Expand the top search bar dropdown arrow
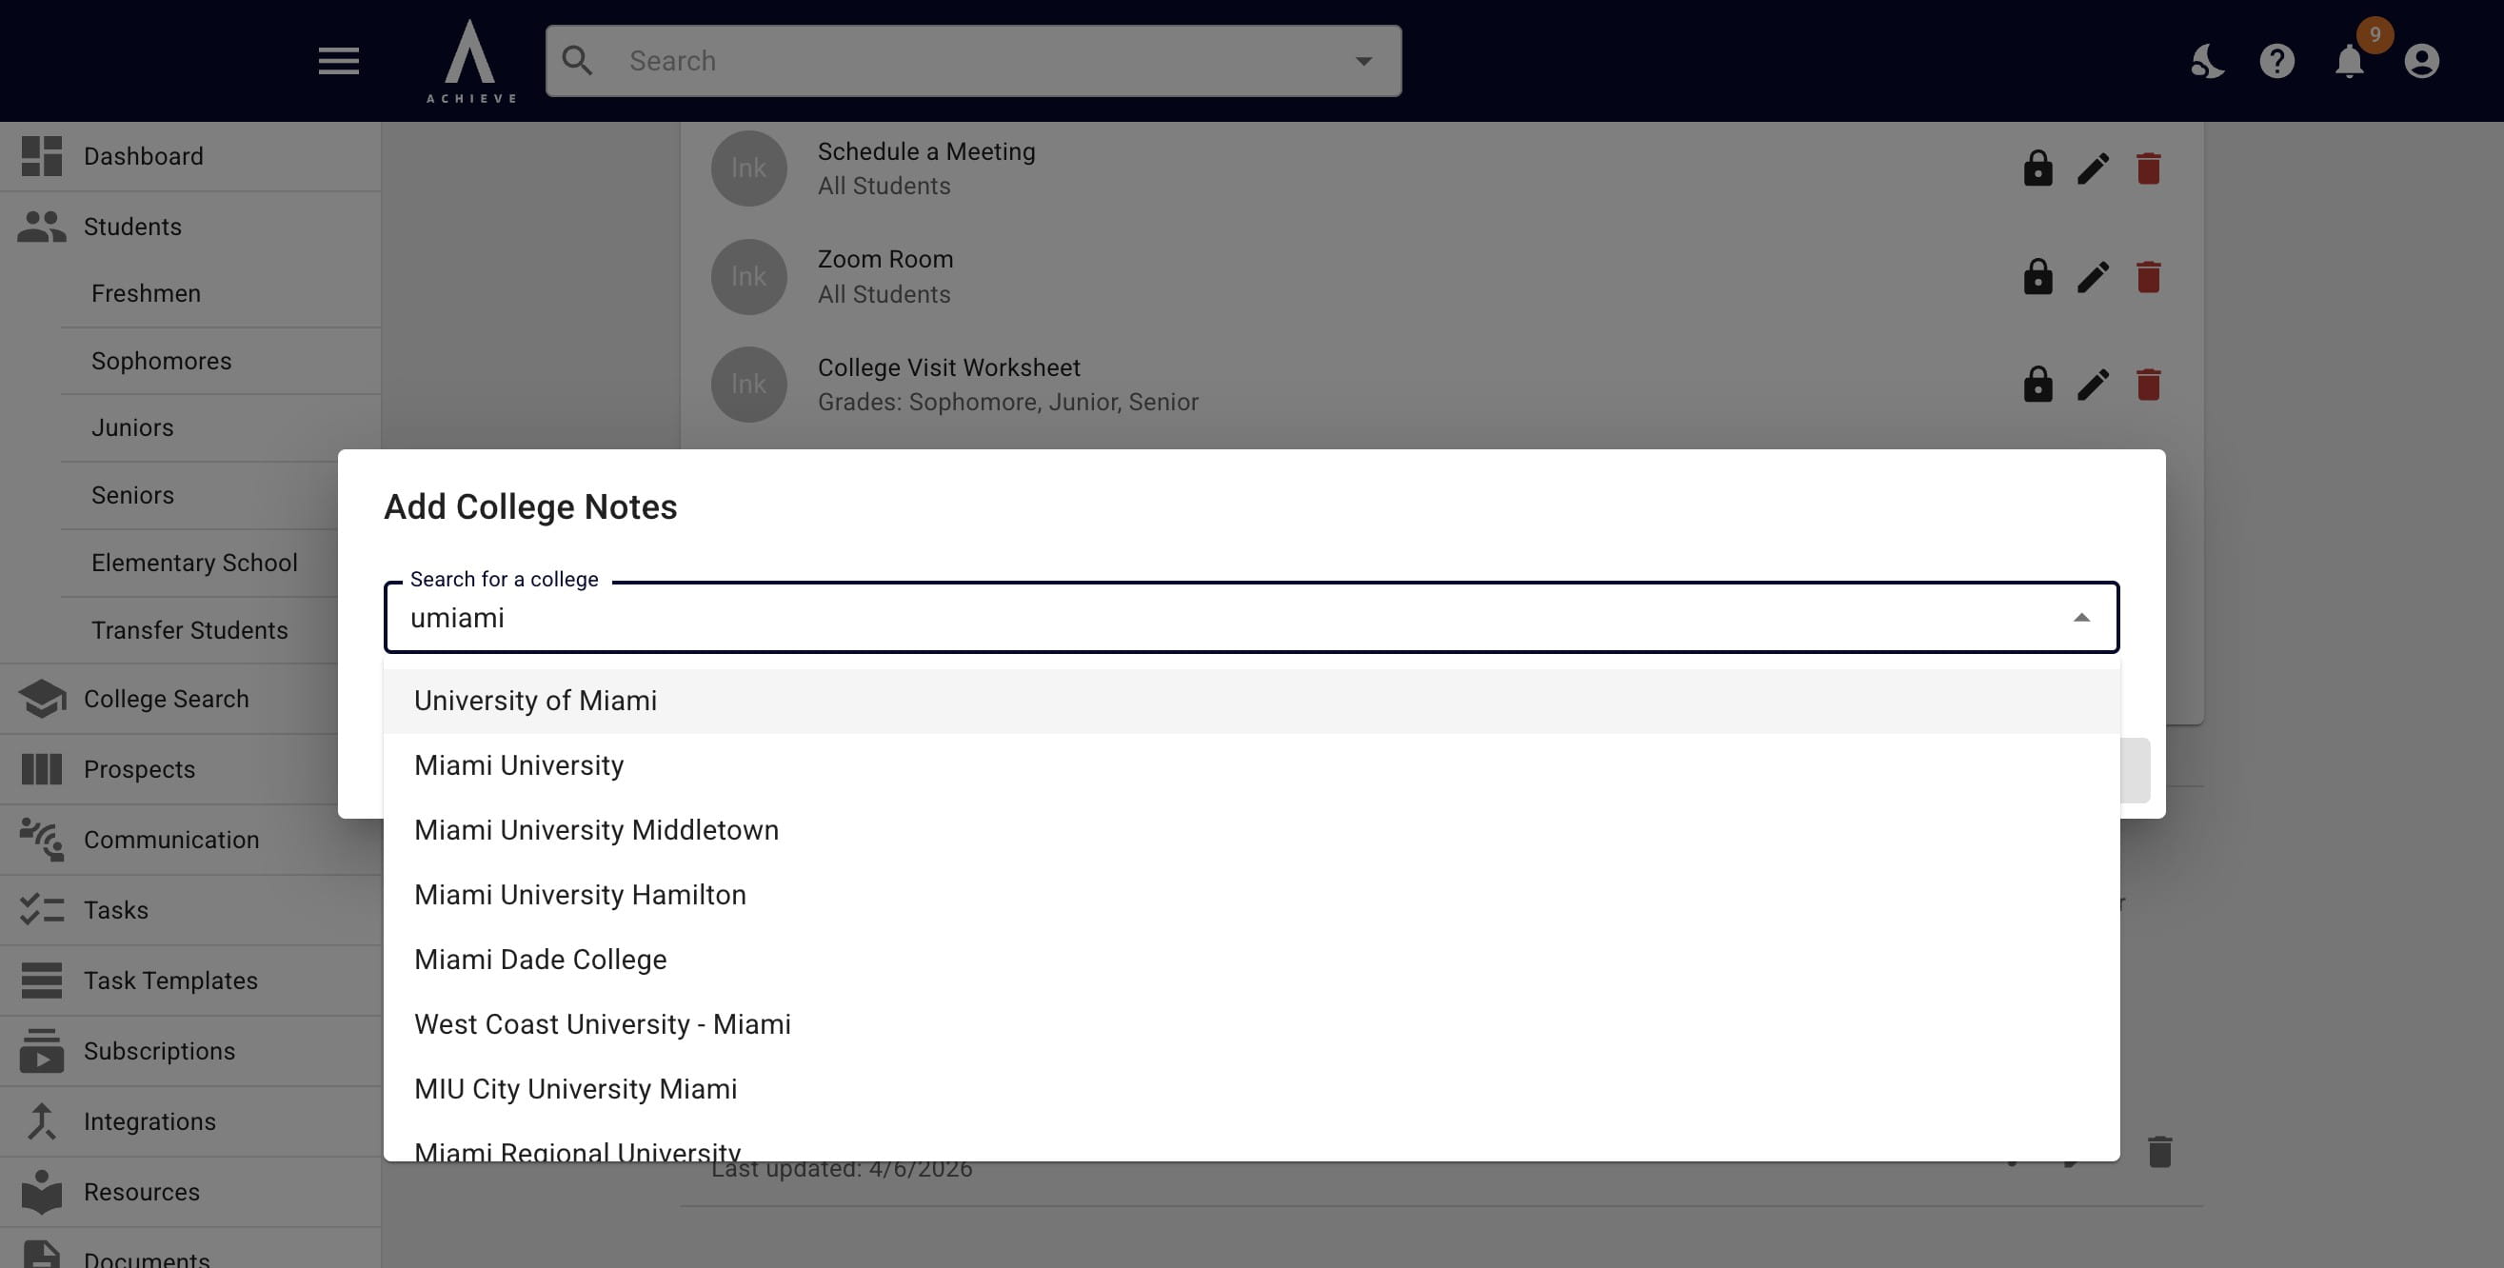Viewport: 2504px width, 1268px height. pyautogui.click(x=1363, y=61)
